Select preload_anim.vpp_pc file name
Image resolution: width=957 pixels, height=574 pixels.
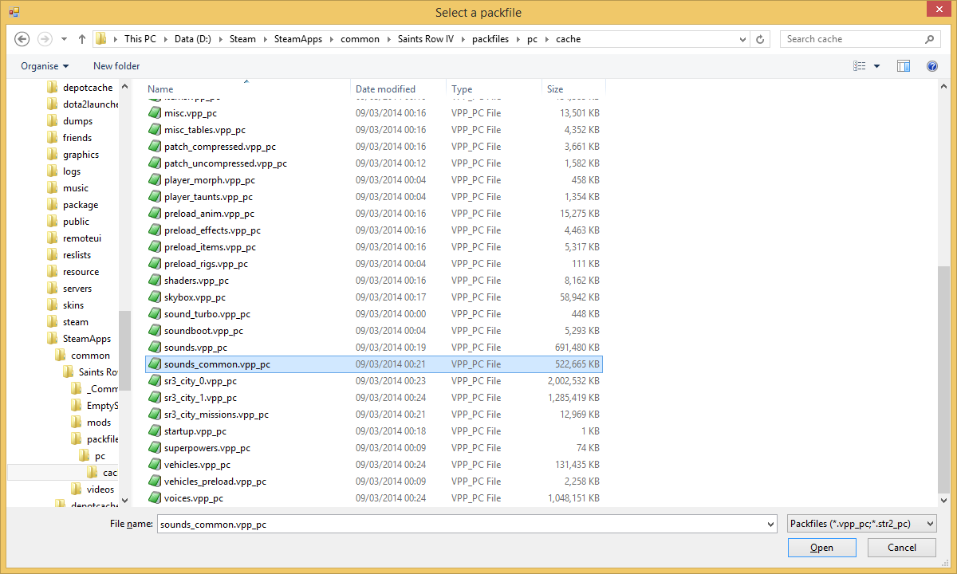[x=209, y=214]
